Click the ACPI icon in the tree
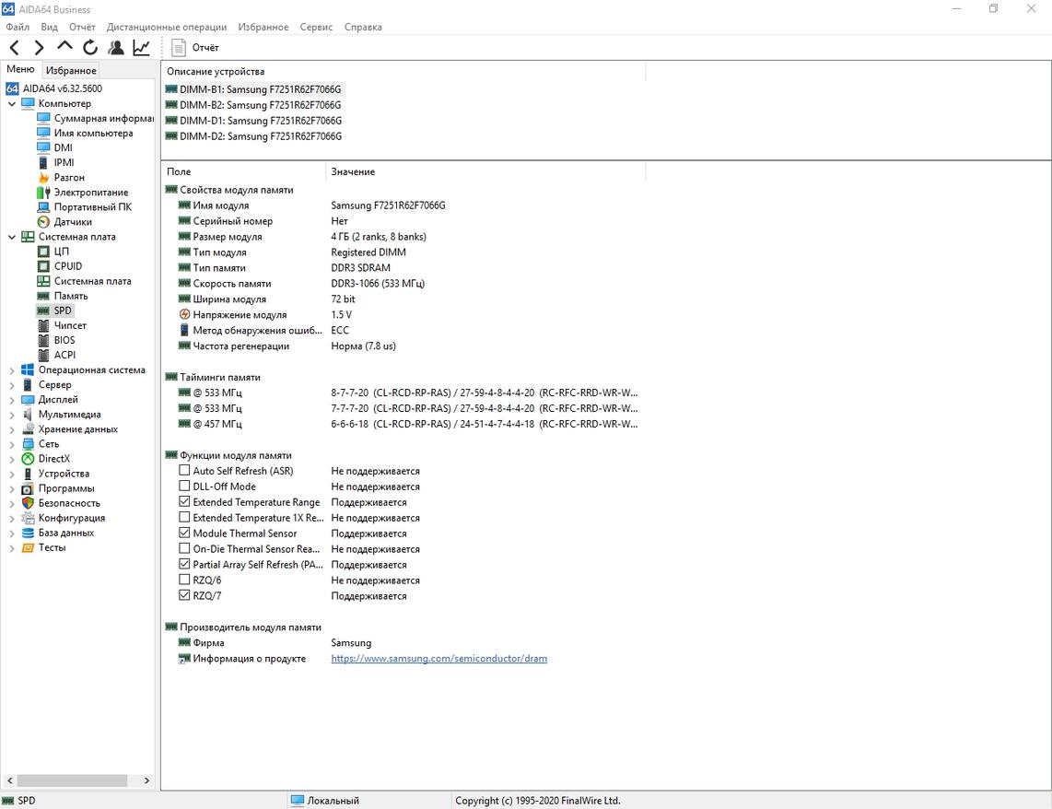 click(x=43, y=355)
